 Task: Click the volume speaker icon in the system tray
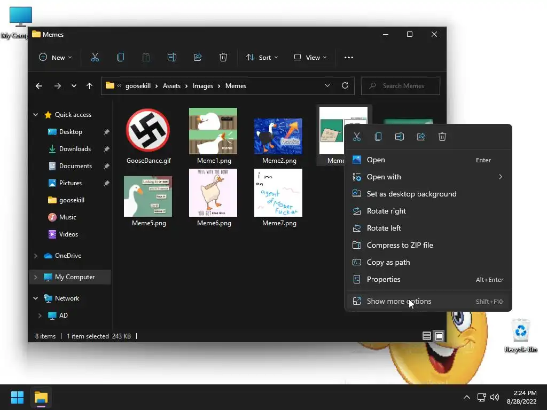coord(495,397)
